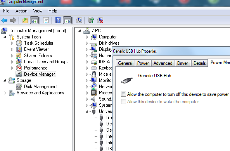
Task: Toggle Show/Hide Action Pane toolbar icon
Action: (x=67, y=20)
